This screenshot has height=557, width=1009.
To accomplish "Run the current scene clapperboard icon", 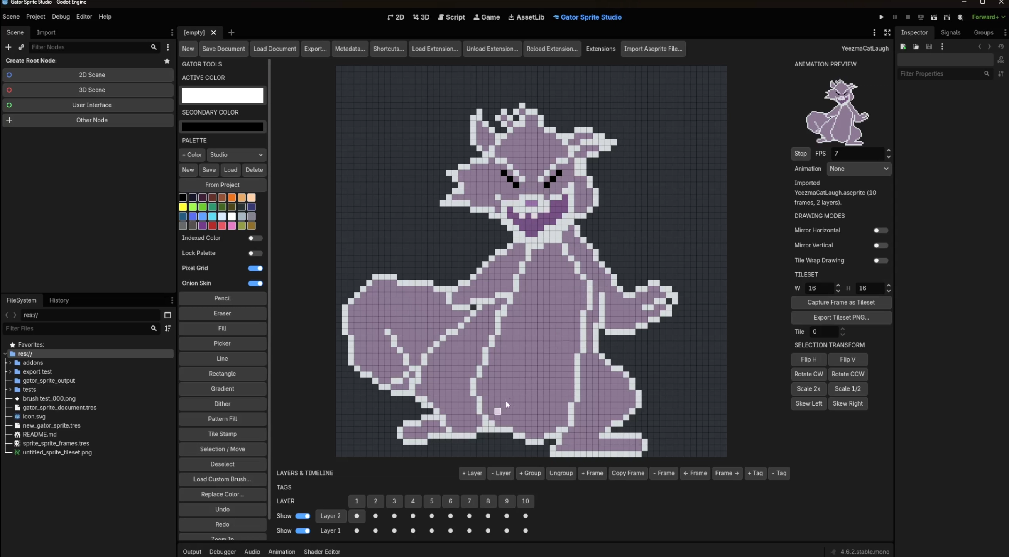I will point(934,17).
